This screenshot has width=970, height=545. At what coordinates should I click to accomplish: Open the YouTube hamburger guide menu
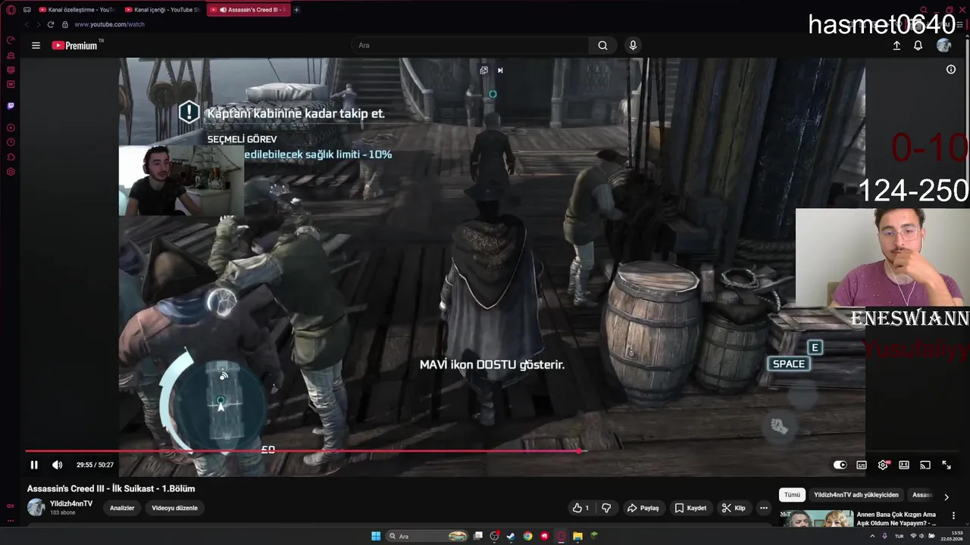click(36, 45)
